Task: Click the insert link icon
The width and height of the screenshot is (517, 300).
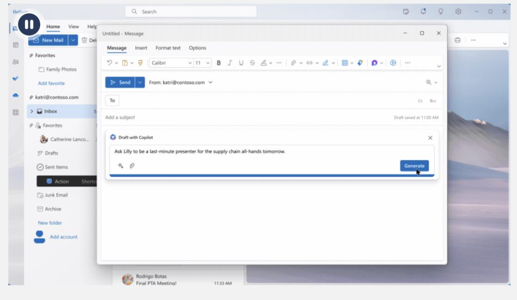Action: 309,63
